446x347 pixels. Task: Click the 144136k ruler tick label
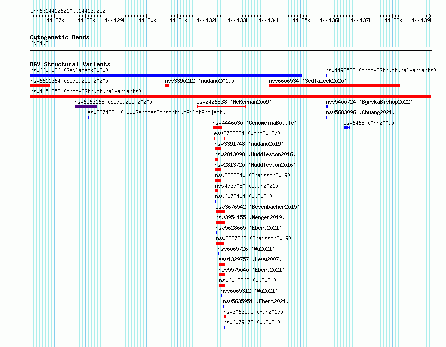[x=330, y=20]
